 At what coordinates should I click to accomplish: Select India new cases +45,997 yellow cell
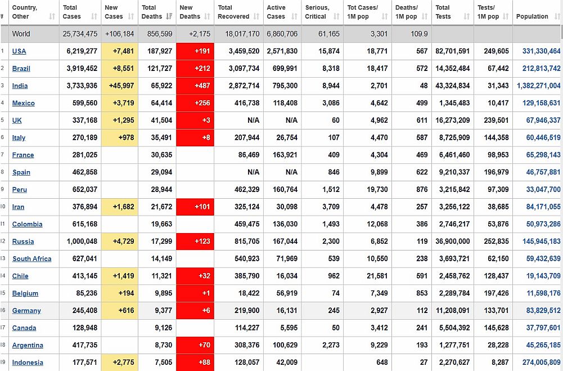120,86
